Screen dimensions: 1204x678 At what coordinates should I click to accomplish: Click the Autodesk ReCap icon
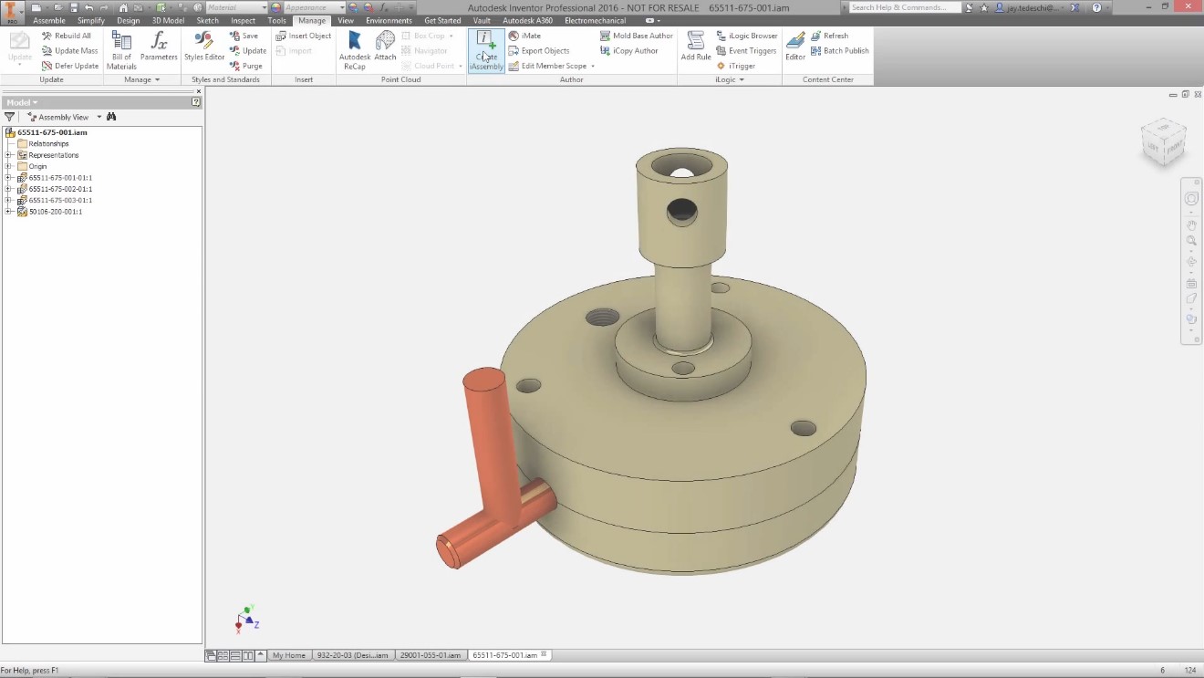(x=355, y=50)
